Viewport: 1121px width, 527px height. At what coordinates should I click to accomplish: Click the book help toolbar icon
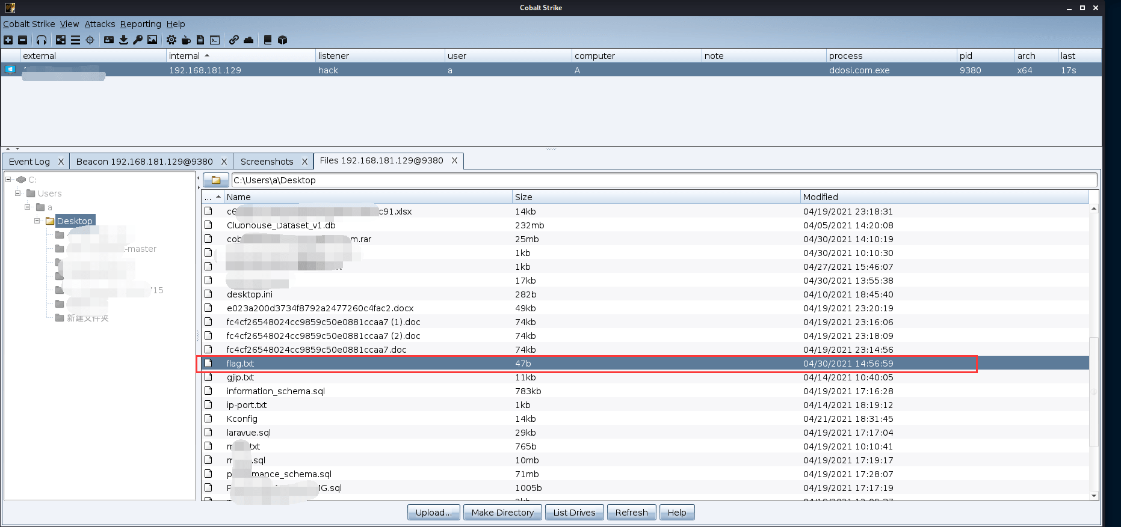click(x=268, y=40)
